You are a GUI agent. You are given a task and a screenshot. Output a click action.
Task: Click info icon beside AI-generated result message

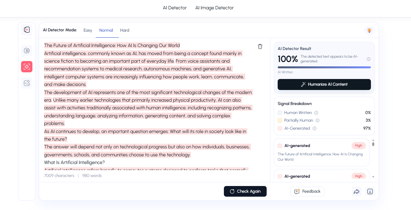click(369, 59)
